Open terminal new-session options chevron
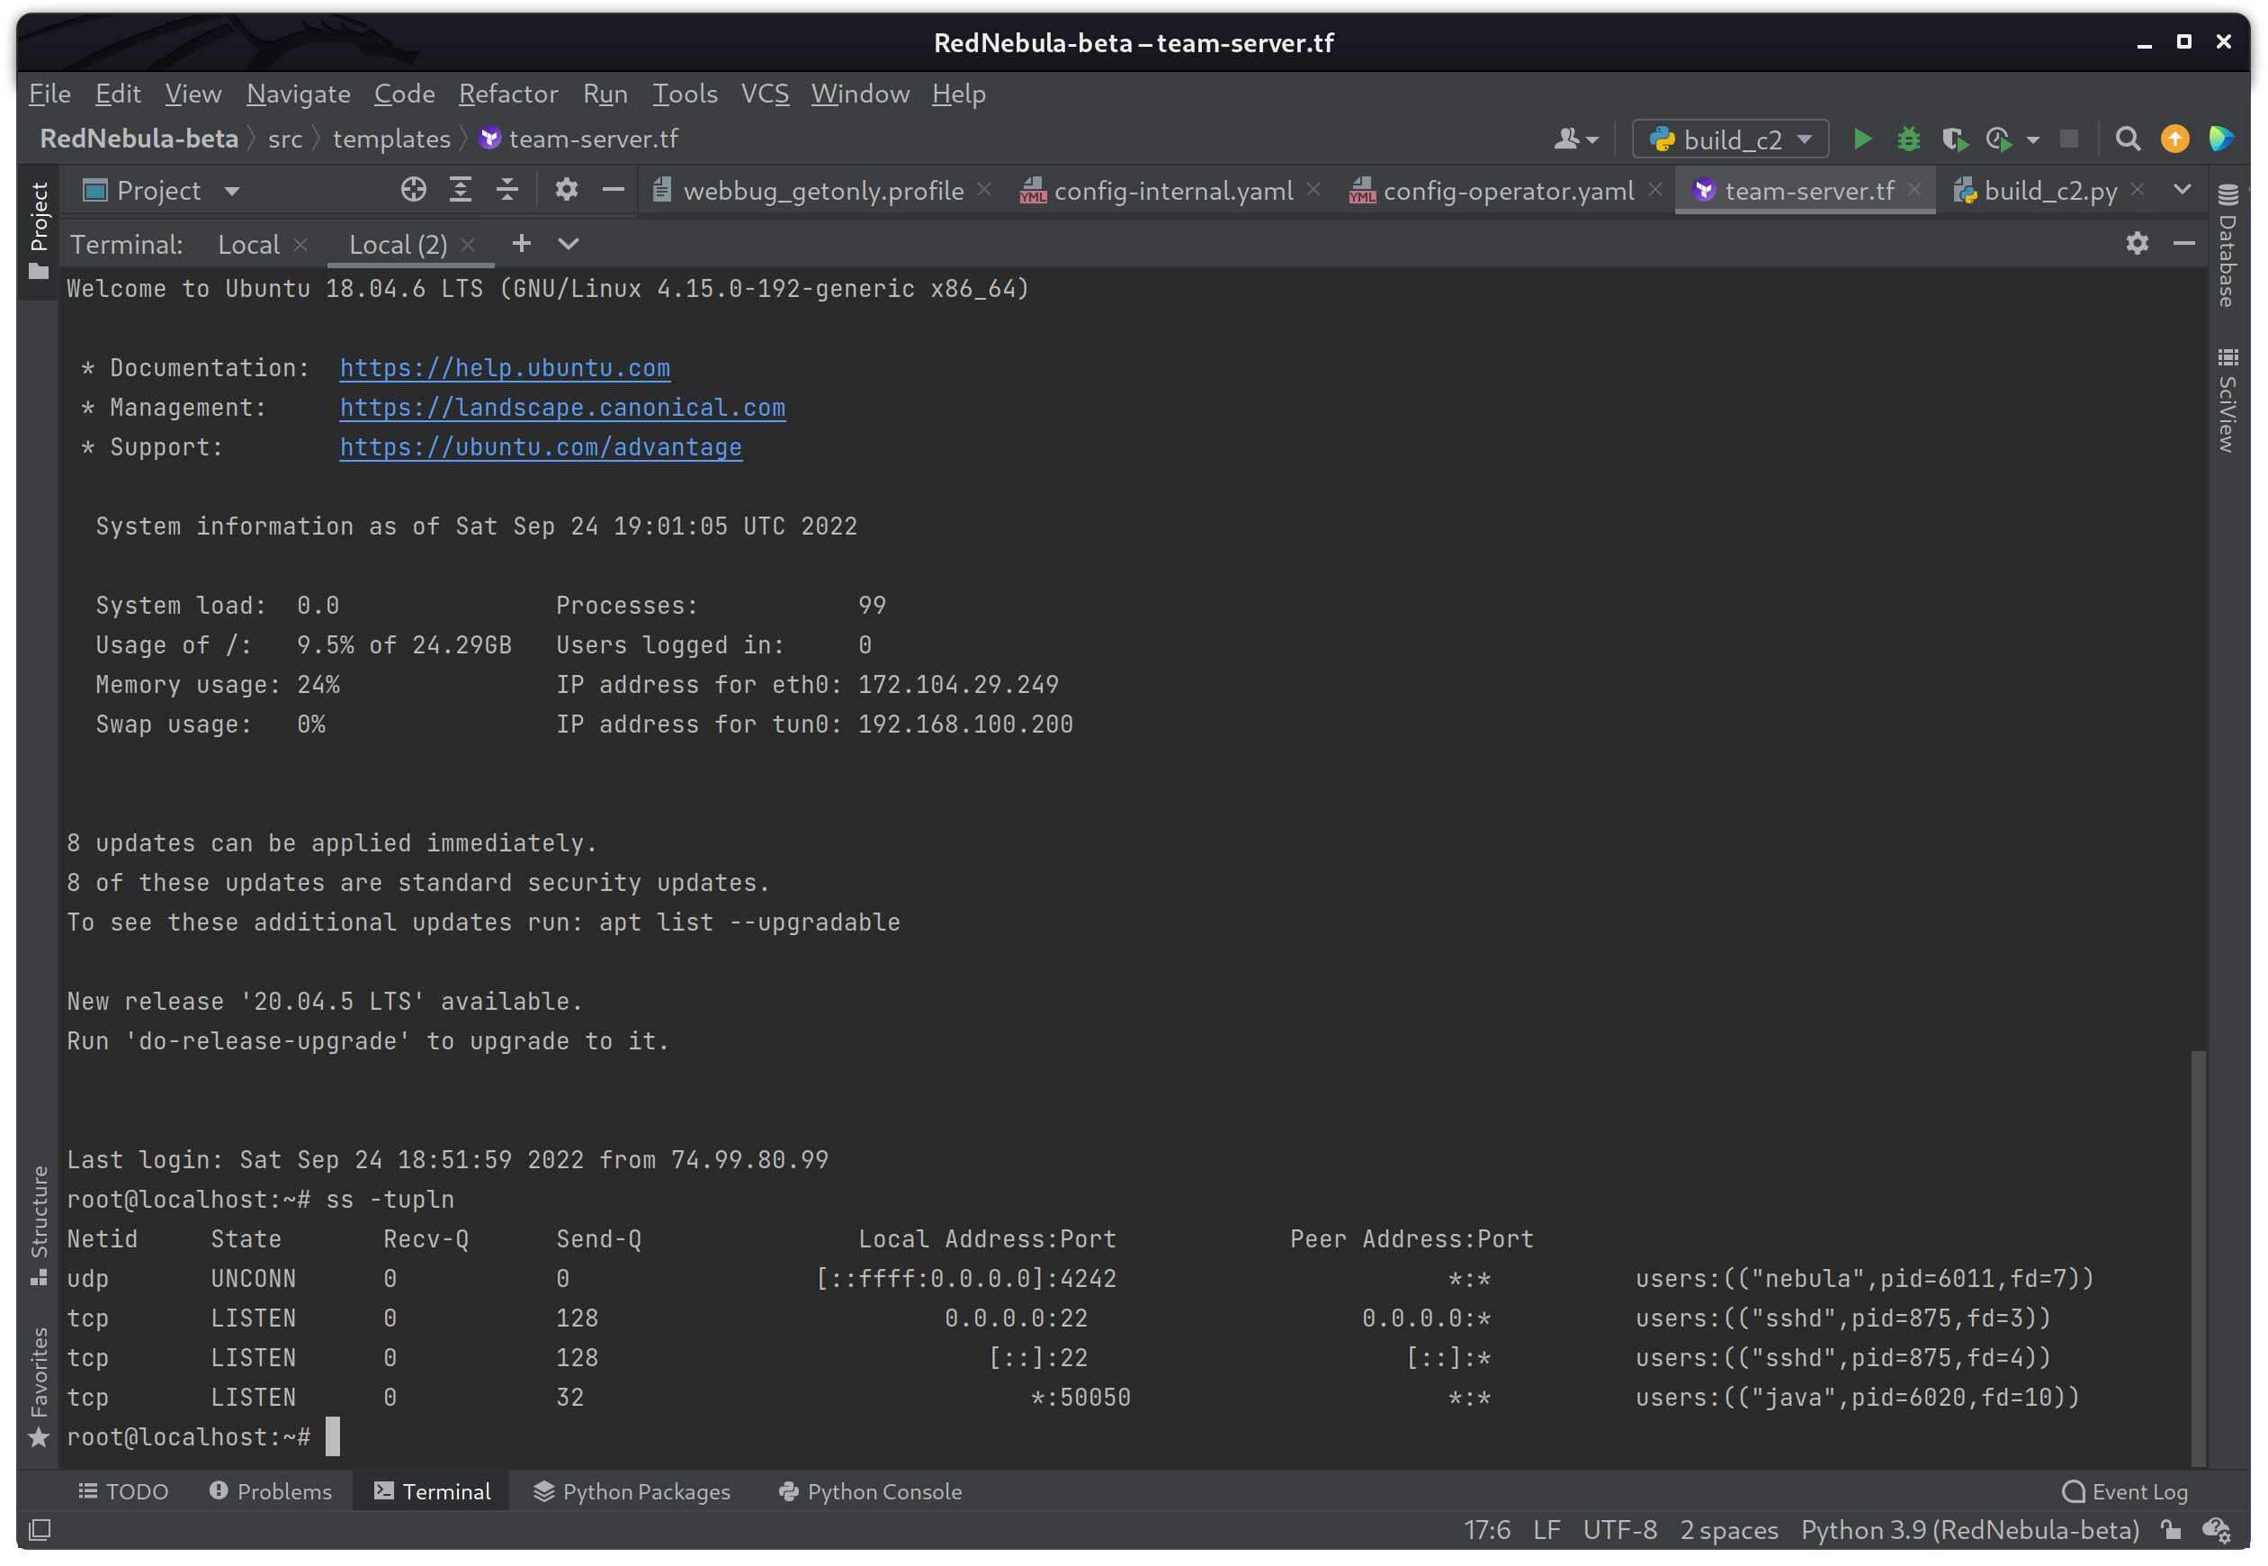The height and width of the screenshot is (1566, 2268). coord(569,243)
